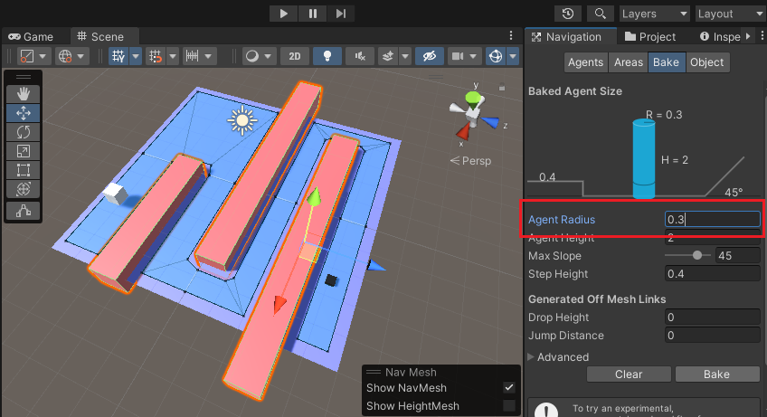Viewport: 767px width, 417px height.
Task: Open the Agents tab in Navigation
Action: click(x=585, y=62)
